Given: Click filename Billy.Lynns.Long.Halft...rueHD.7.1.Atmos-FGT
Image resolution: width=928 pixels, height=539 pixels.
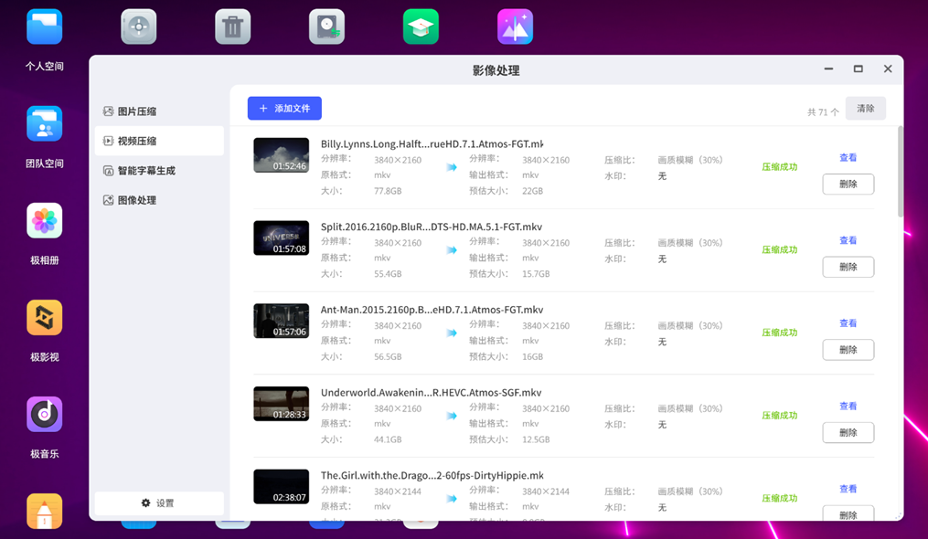Looking at the screenshot, I should [432, 143].
